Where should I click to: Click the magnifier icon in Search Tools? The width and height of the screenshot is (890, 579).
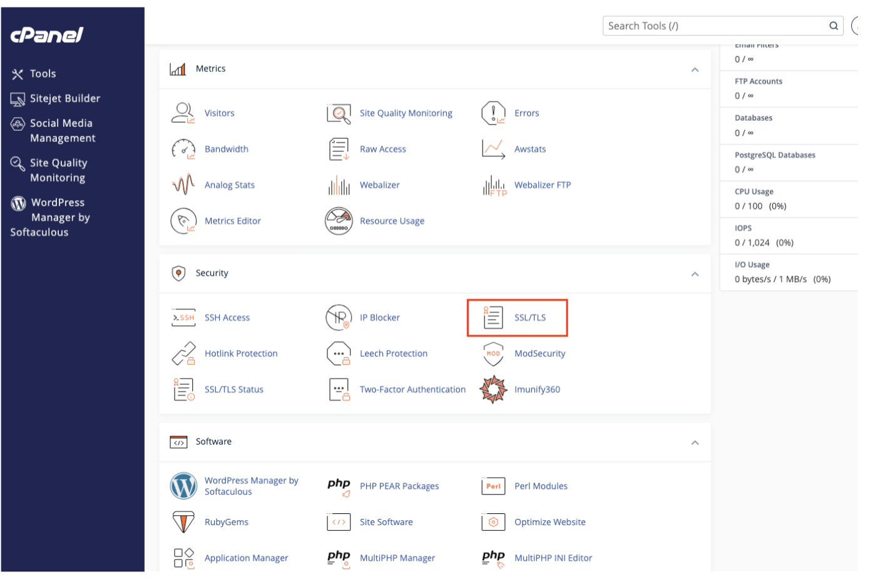click(x=834, y=26)
